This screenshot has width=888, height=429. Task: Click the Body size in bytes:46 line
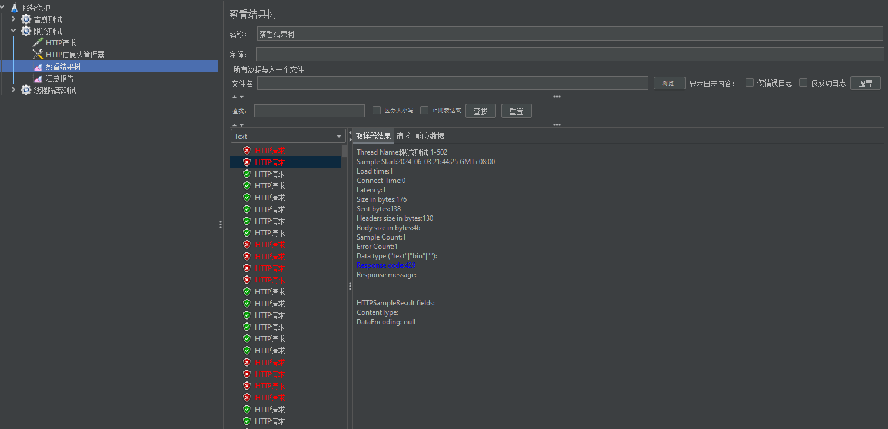point(388,228)
